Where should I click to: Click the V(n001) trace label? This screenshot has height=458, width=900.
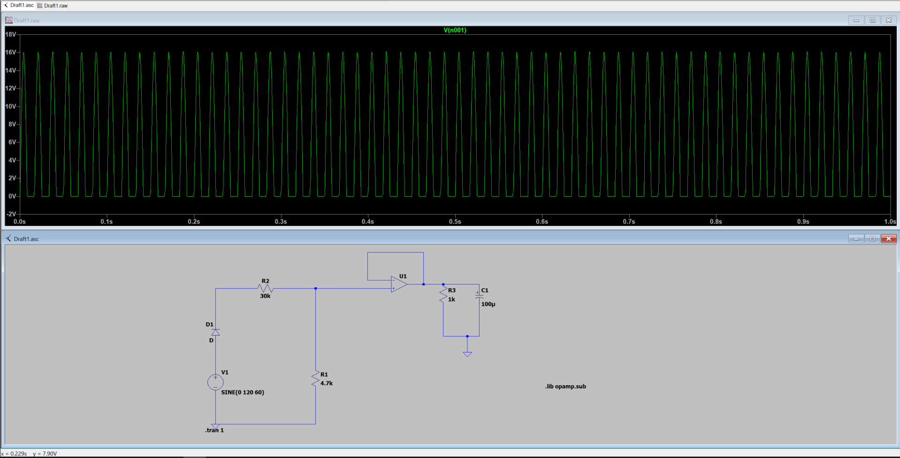455,30
